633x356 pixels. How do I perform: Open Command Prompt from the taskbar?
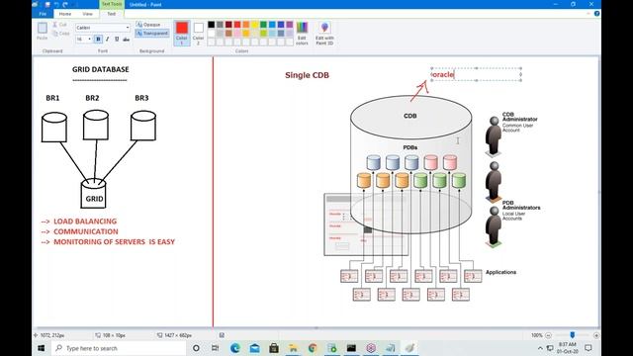click(352, 348)
